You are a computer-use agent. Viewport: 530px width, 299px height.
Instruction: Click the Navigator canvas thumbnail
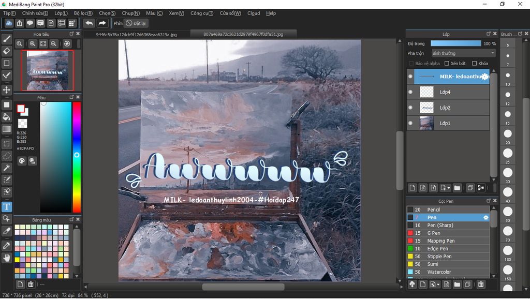tap(48, 70)
